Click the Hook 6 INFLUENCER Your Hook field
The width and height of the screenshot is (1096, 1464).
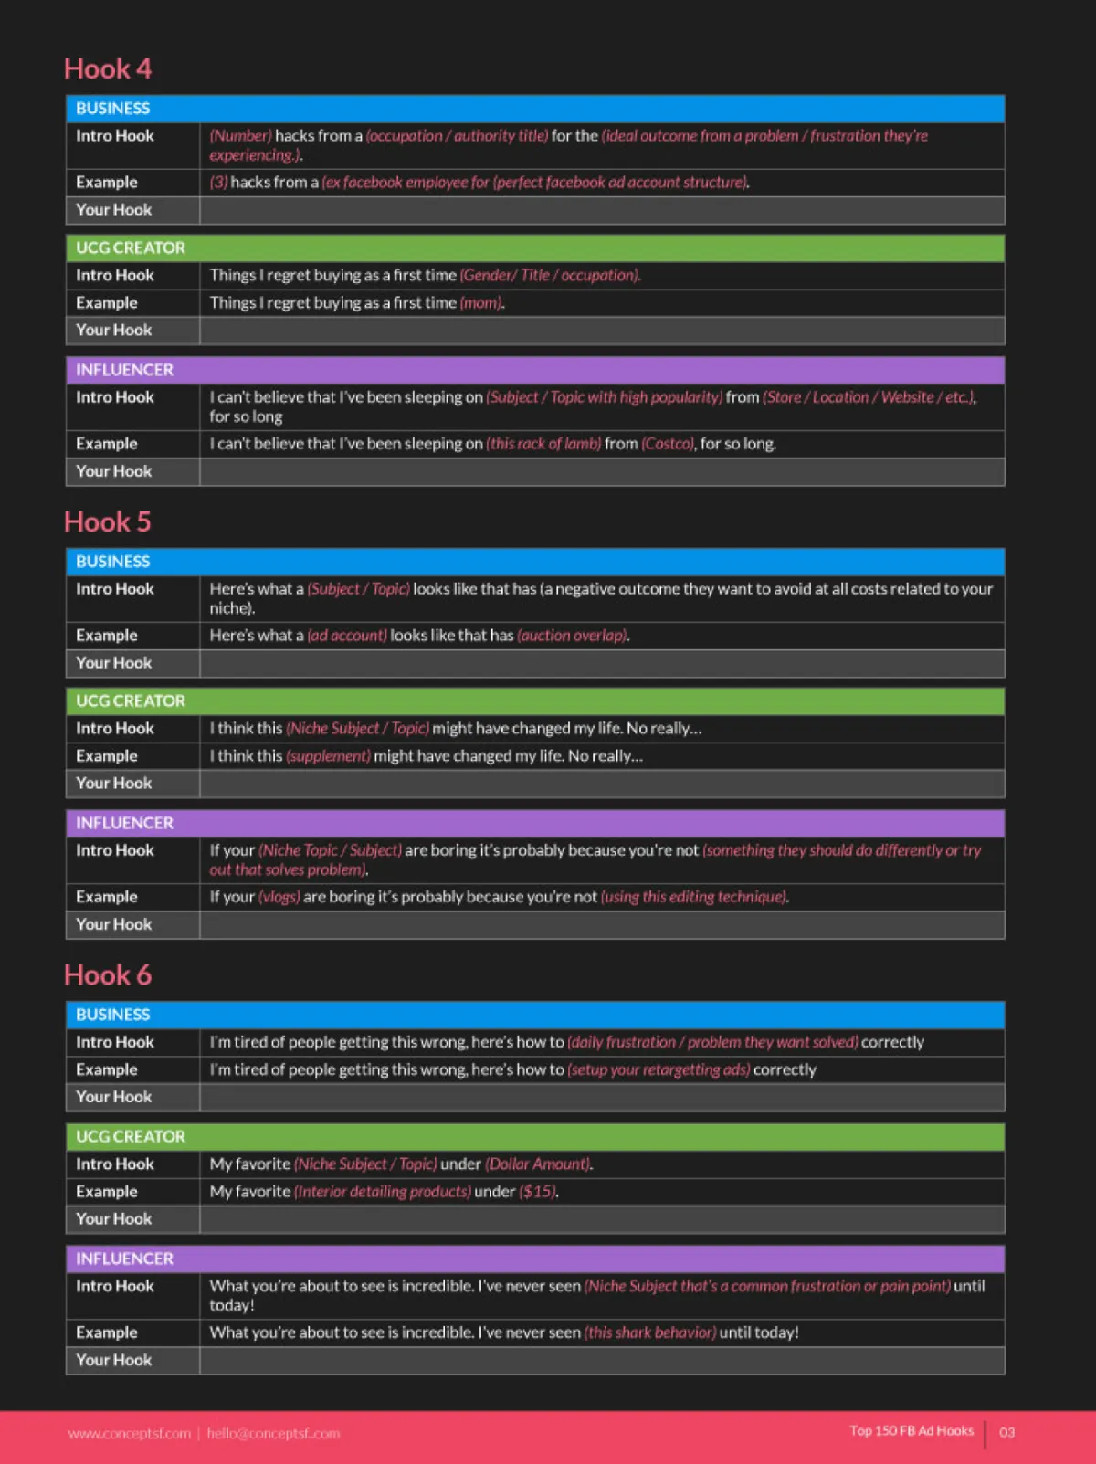click(602, 1360)
